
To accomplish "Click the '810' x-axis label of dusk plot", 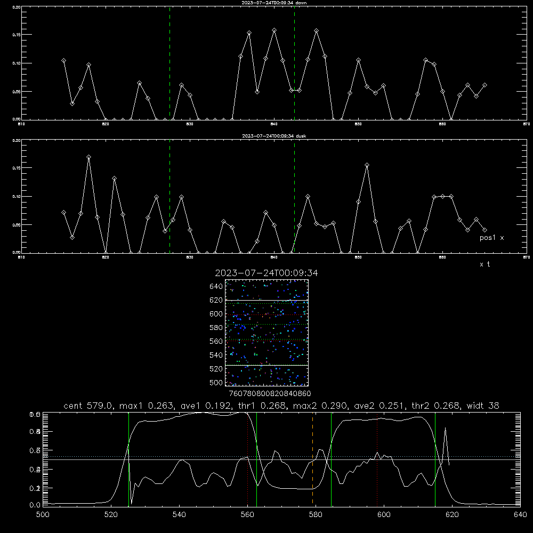I will [x=21, y=257].
